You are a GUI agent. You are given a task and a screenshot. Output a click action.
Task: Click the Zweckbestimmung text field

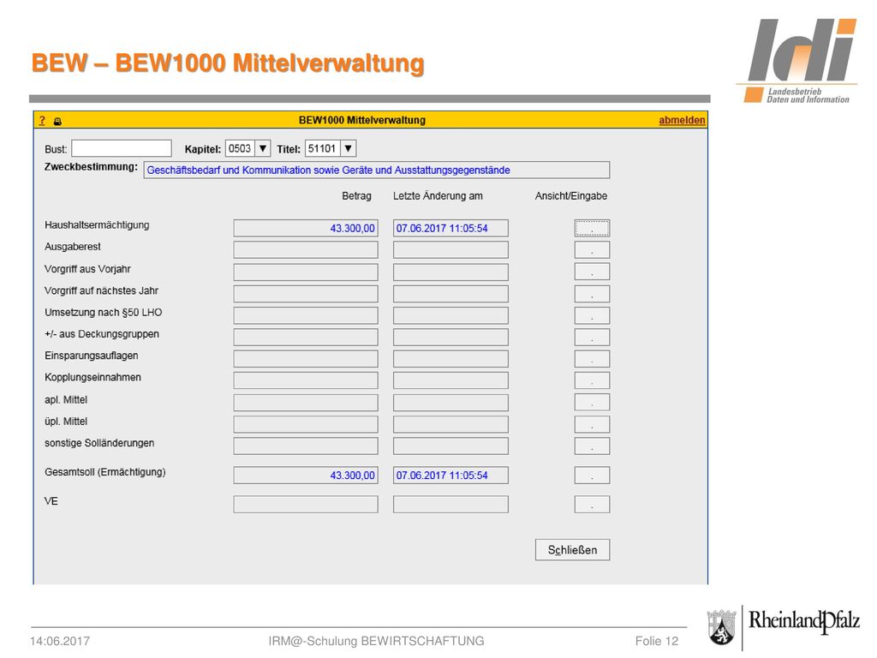[x=377, y=170]
